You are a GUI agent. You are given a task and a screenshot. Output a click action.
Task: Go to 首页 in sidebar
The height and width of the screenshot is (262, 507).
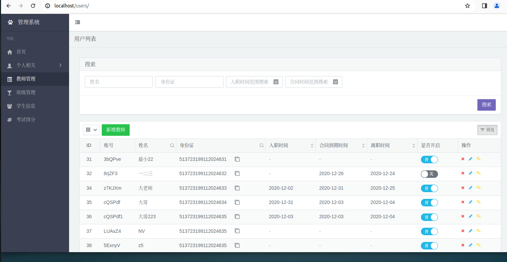[35, 52]
